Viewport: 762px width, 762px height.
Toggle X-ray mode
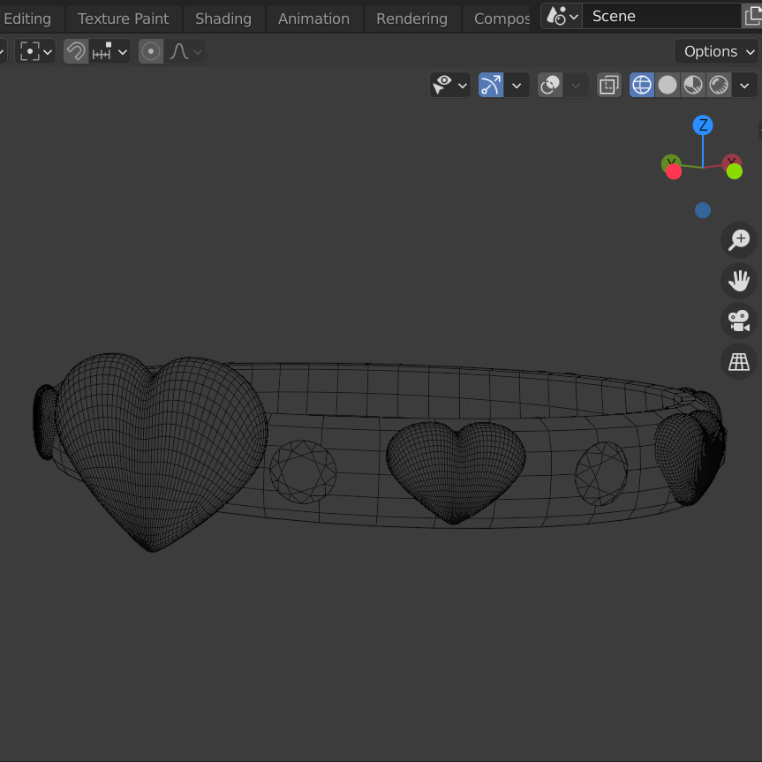pyautogui.click(x=609, y=85)
